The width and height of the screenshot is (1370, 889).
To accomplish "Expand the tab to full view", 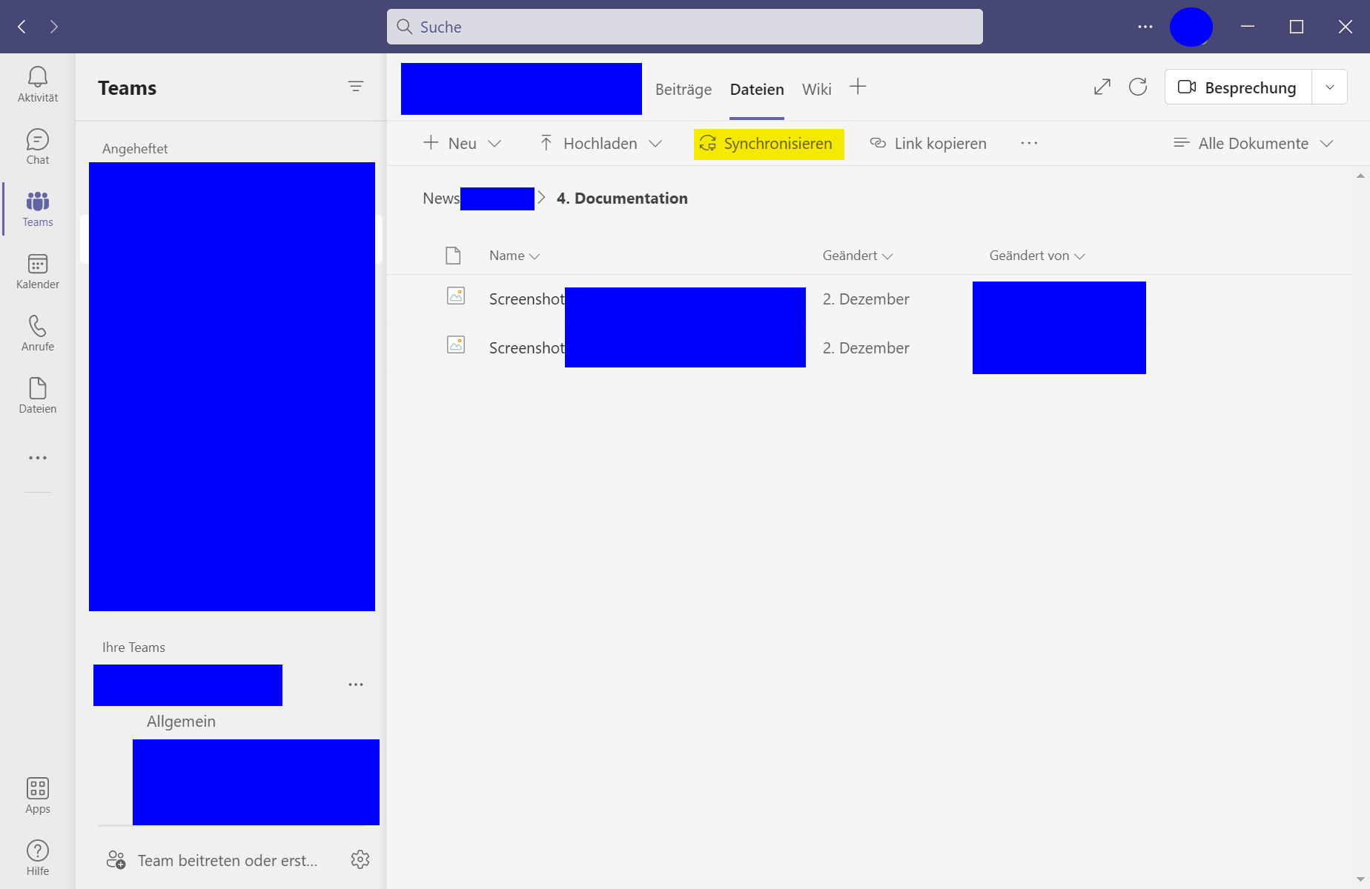I will [1102, 87].
